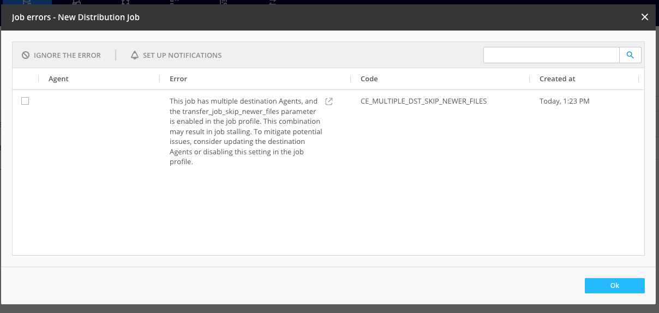The image size is (659, 313).
Task: Click the divider between Agent and Error columns
Action: 160,79
